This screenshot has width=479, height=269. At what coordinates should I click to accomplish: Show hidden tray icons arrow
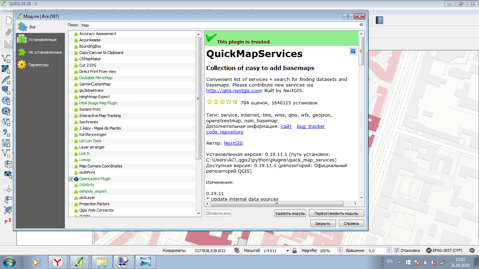399,262
